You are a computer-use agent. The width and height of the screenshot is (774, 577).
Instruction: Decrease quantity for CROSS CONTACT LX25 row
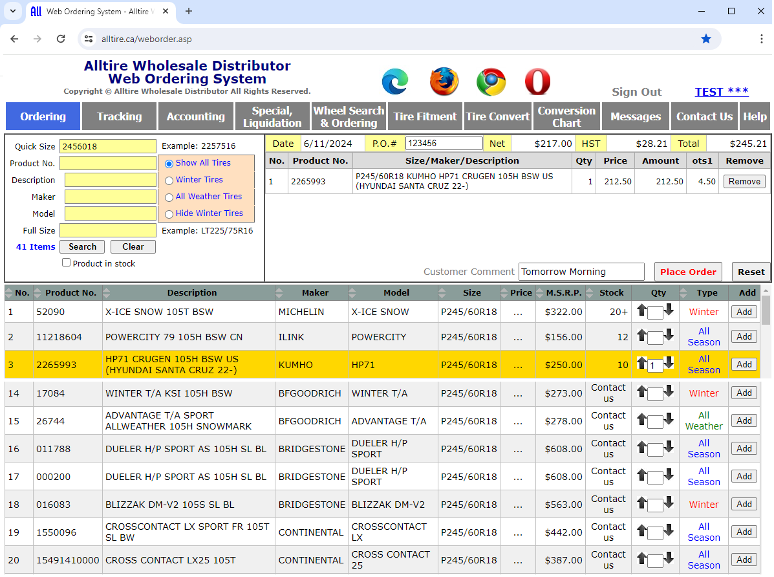tap(669, 558)
